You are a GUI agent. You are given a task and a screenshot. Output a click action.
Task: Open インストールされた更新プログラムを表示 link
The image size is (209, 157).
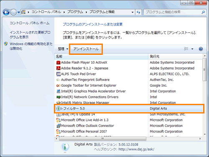pyautogui.click(x=30, y=35)
